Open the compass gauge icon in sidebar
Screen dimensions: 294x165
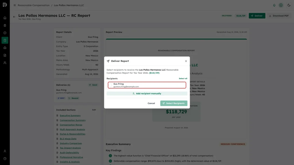point(5,33)
